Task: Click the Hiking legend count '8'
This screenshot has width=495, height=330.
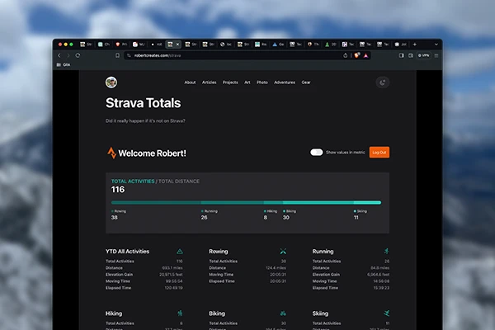Action: point(266,218)
